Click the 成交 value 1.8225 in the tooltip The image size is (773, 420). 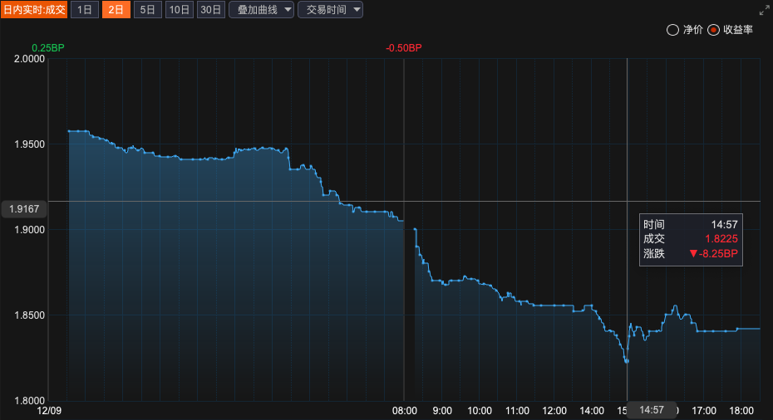tap(721, 239)
